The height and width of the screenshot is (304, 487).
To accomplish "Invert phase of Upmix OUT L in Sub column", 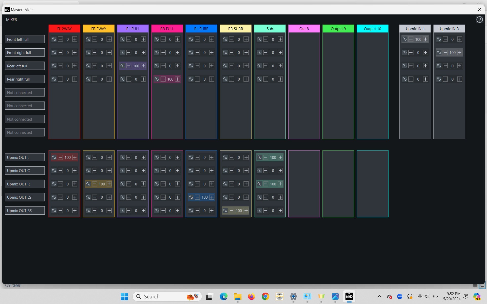I will coord(259,157).
